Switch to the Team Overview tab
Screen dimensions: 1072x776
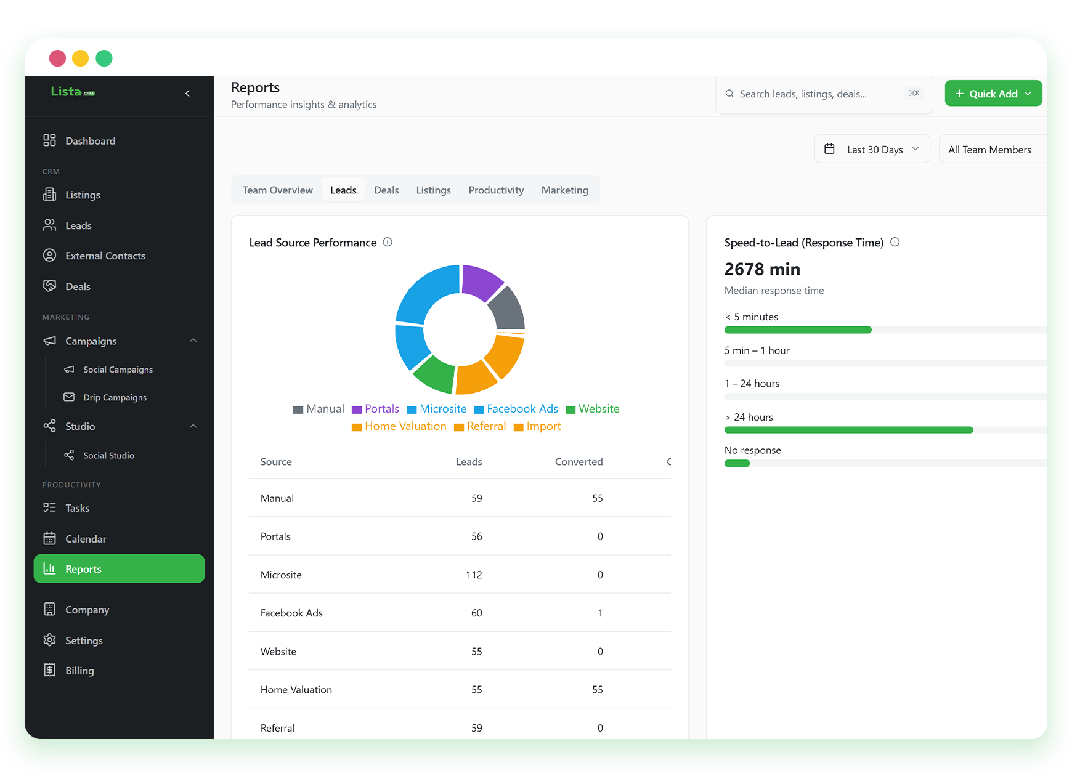[x=277, y=190]
